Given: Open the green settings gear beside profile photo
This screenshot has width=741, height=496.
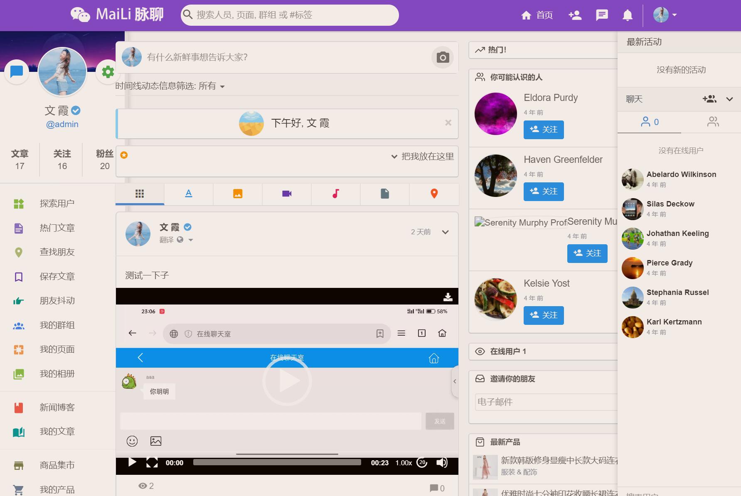Looking at the screenshot, I should [x=108, y=72].
